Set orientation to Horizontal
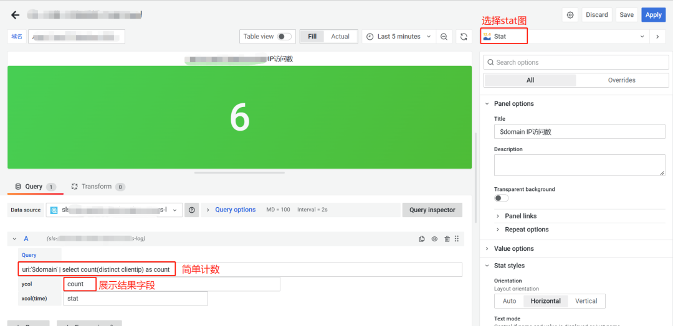Screen dimensions: 673x326 tap(545, 300)
